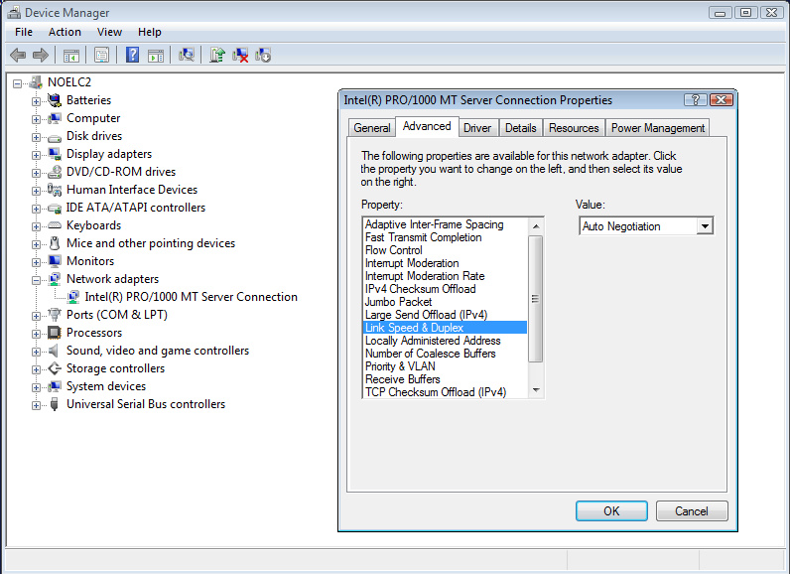Select TCP Checksum Offload (IPv4) property
This screenshot has width=790, height=574.
pos(446,392)
